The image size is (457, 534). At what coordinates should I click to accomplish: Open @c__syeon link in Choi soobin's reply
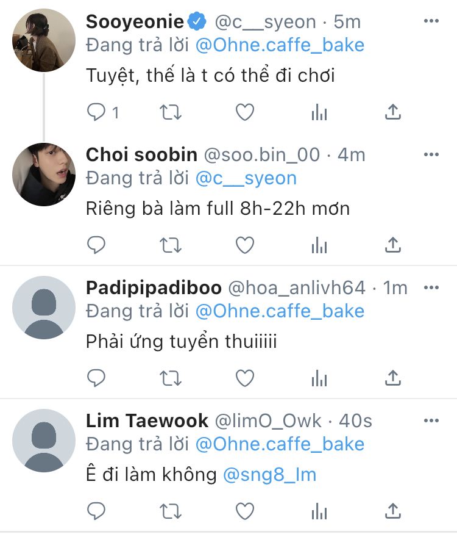246,178
